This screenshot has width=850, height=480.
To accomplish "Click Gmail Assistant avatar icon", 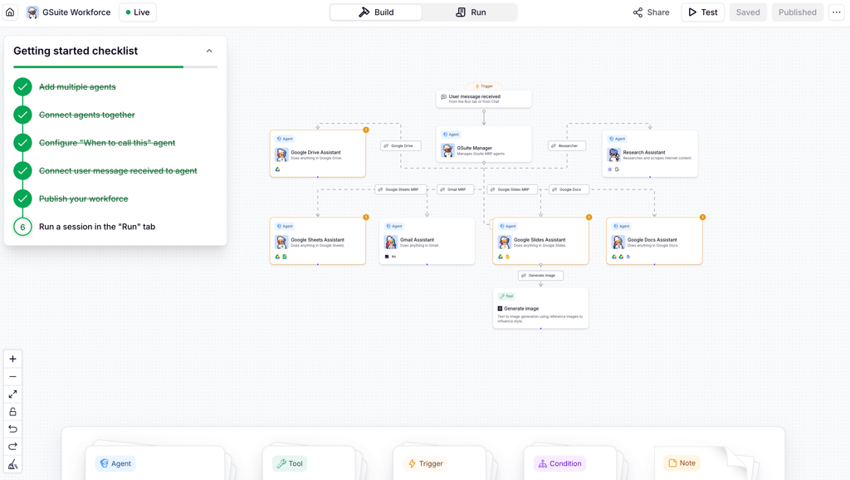I will 391,242.
